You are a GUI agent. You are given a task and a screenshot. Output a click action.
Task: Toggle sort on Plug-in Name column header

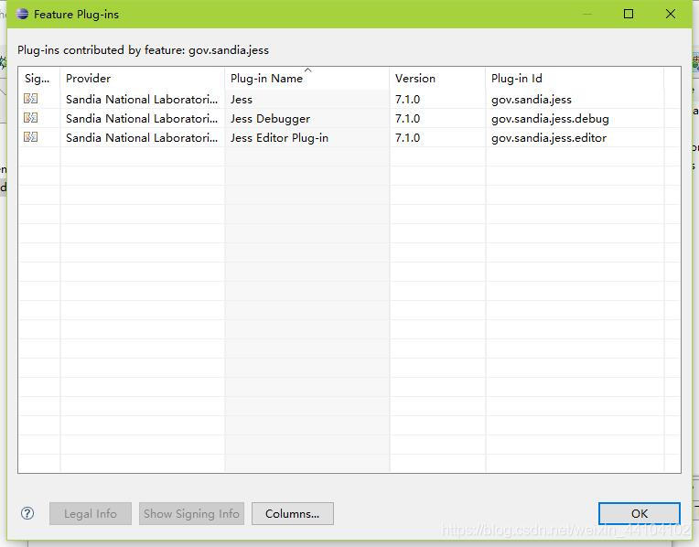click(x=306, y=79)
